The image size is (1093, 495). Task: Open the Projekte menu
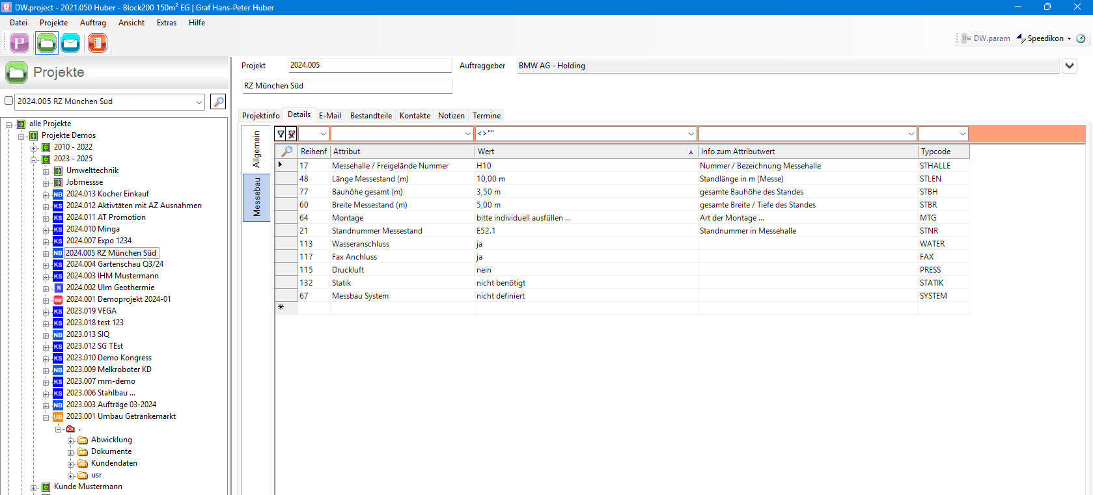pyautogui.click(x=53, y=23)
